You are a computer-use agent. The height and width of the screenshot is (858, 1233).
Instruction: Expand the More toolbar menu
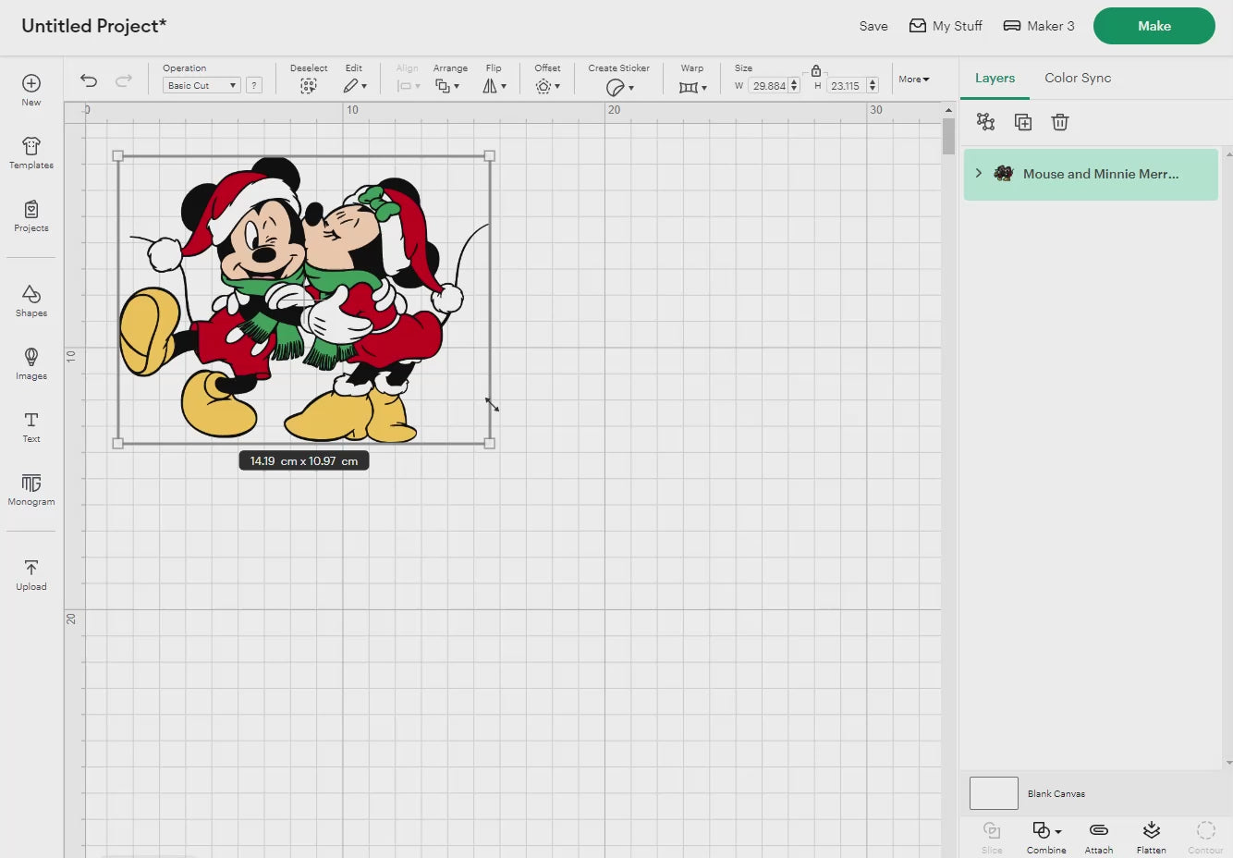914,80
